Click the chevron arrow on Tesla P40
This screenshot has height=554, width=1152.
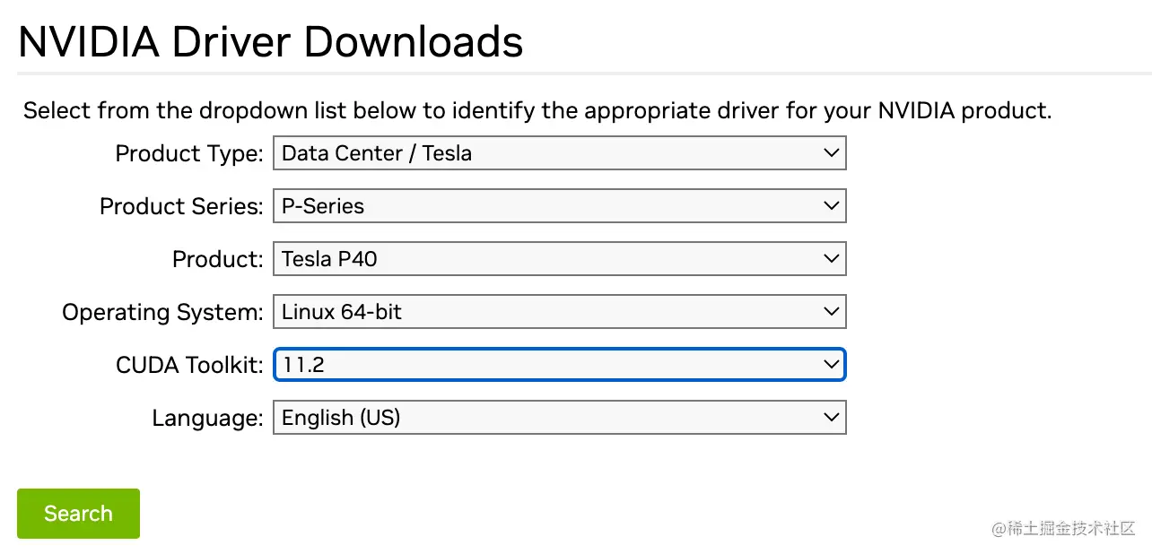click(x=831, y=259)
